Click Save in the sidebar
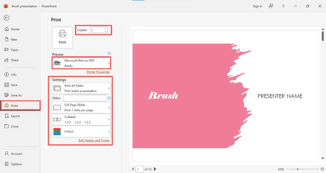326x173 pixels. 11,85
